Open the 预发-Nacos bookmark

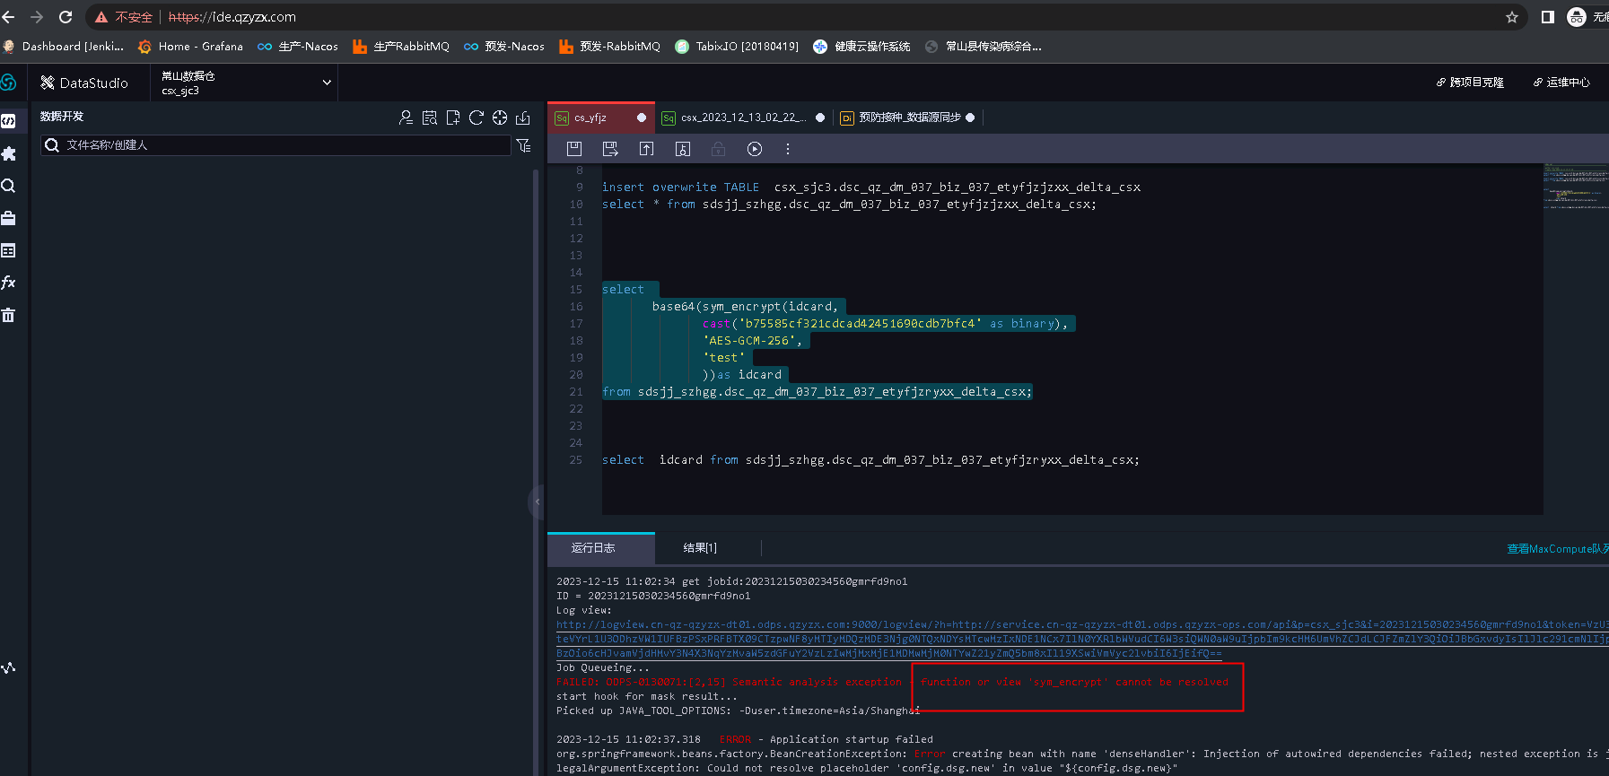click(x=504, y=47)
